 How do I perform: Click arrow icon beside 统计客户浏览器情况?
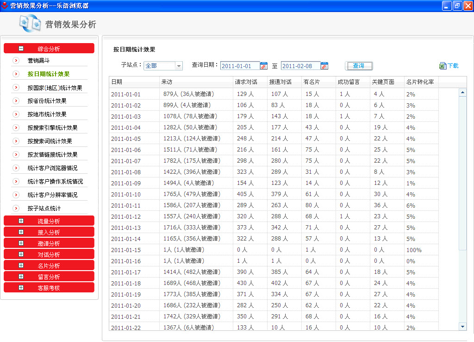[x=16, y=168]
